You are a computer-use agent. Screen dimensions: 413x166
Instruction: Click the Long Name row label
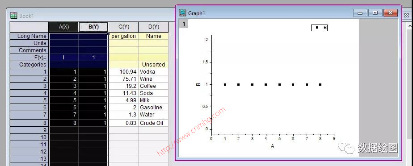(29, 36)
